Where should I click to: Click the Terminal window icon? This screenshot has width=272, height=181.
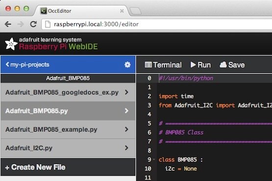148,65
